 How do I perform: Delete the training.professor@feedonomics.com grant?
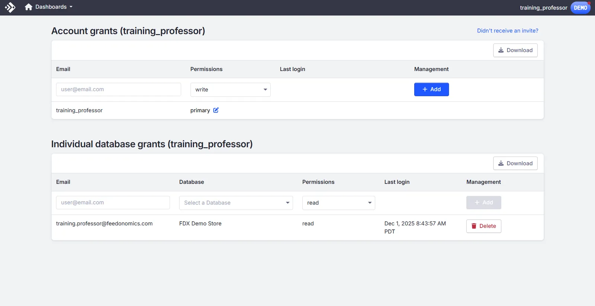click(x=484, y=226)
